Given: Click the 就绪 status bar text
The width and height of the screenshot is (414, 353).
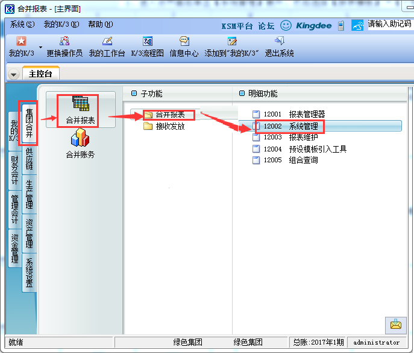Looking at the screenshot, I should 16,342.
